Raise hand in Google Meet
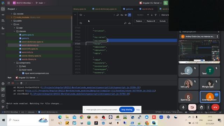The height and width of the screenshot is (126, 224). [x=201, y=107]
